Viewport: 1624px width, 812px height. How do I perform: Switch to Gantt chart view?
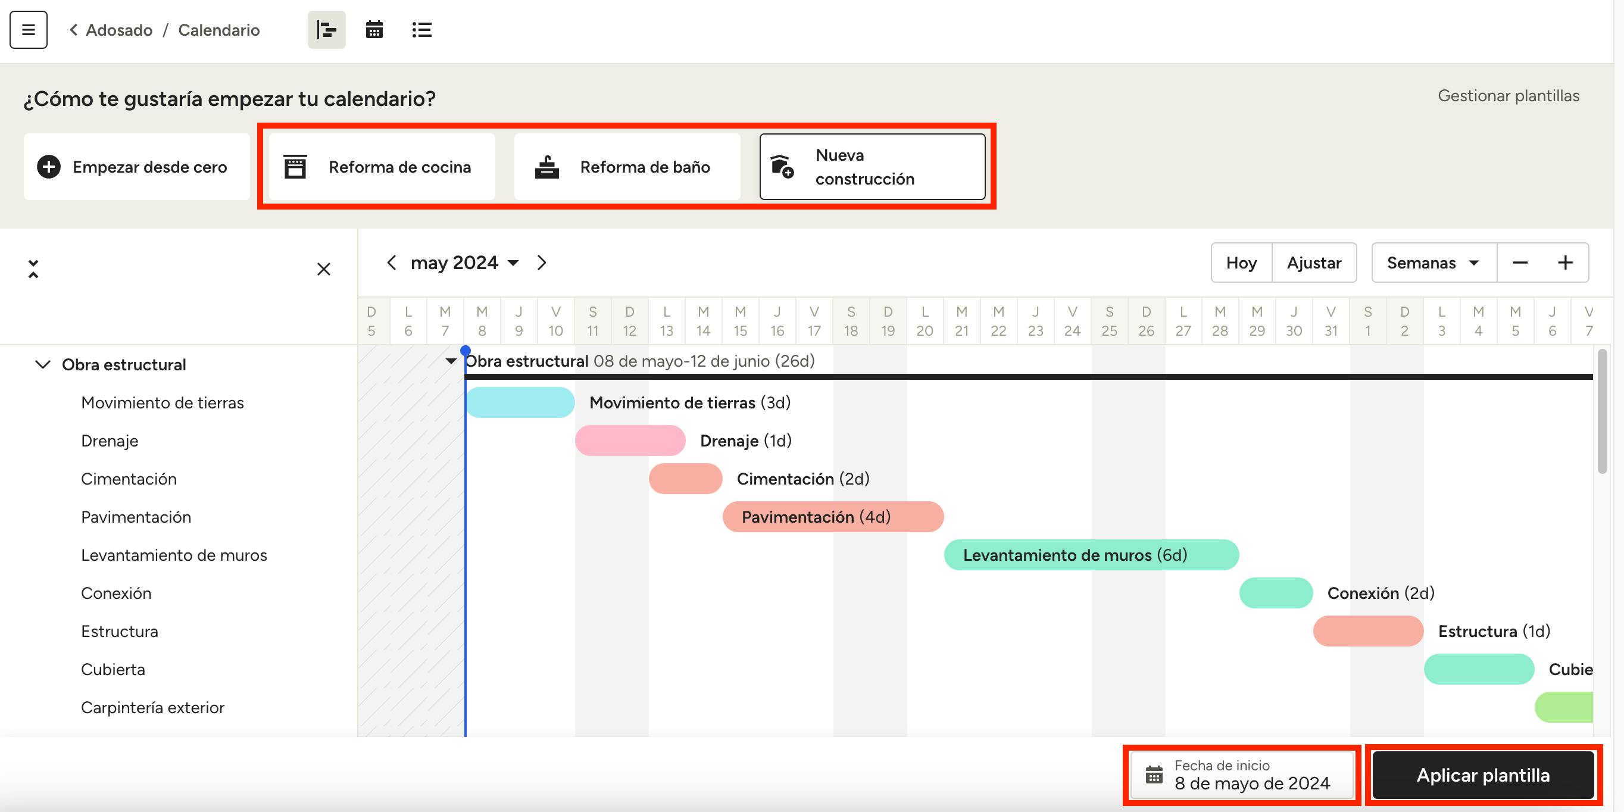pos(326,30)
